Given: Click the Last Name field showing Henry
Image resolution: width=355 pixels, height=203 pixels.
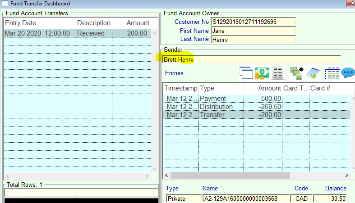Looking at the screenshot, I should (x=254, y=39).
